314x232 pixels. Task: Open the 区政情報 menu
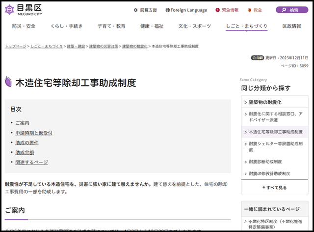292,26
